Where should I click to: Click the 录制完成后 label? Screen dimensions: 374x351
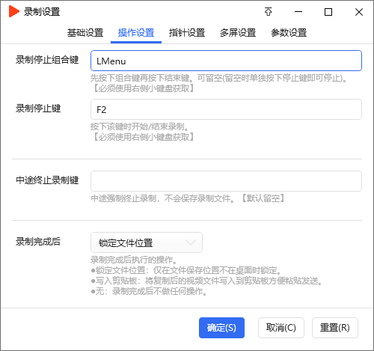[38, 242]
